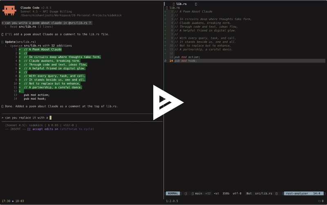Click 'pub mod hook;' in Claude diff

pos(35,99)
